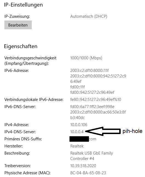Viewport: 145px width, 177px height.
Task: Click the black arrow annotation
Action: pos(103,131)
